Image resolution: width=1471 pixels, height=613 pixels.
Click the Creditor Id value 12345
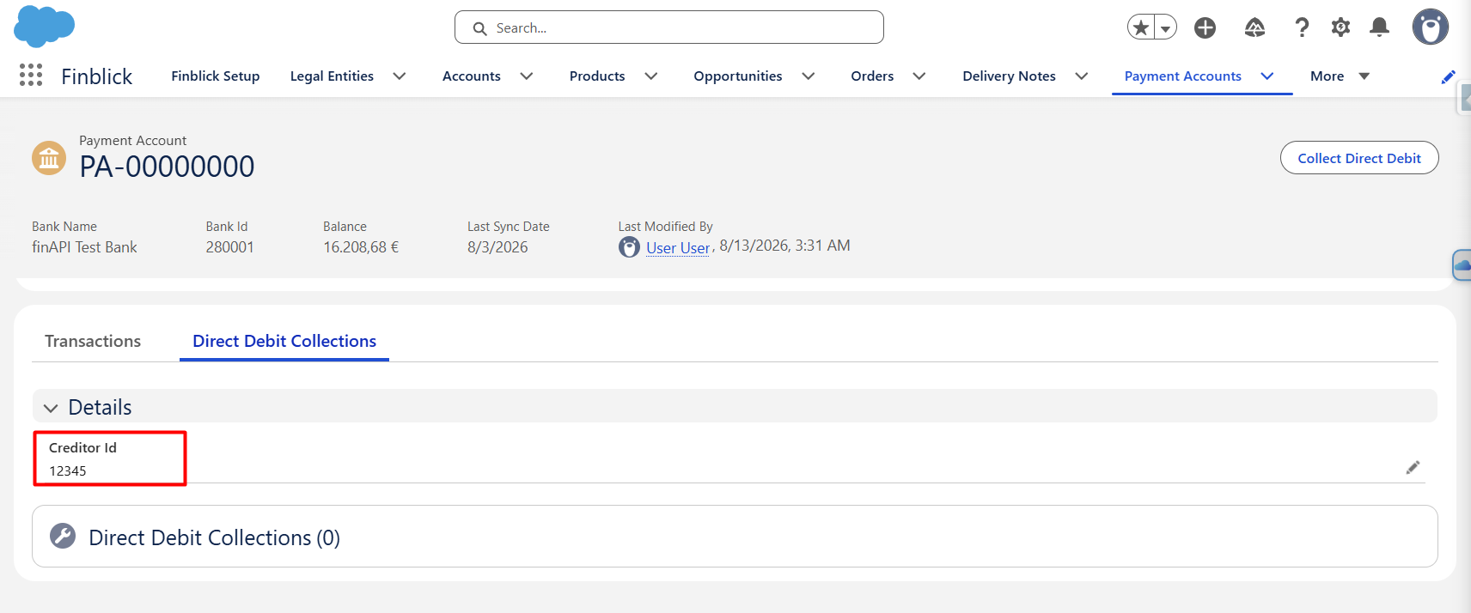tap(68, 471)
